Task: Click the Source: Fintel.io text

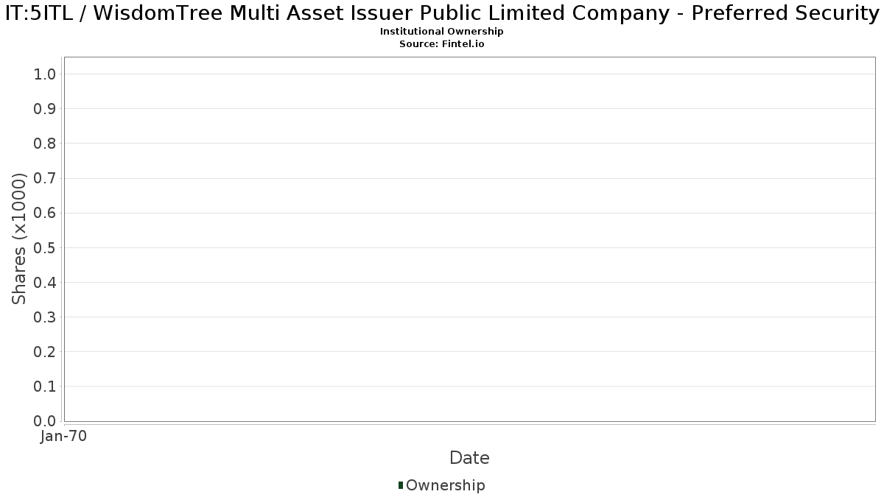Action: click(x=442, y=44)
